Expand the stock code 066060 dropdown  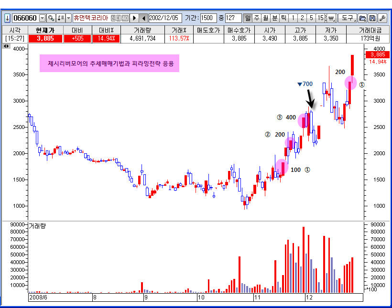(42, 18)
